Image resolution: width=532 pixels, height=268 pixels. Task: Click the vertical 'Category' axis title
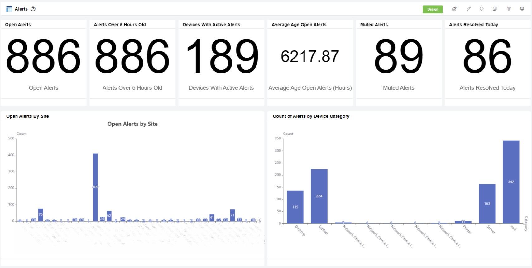(x=526, y=223)
